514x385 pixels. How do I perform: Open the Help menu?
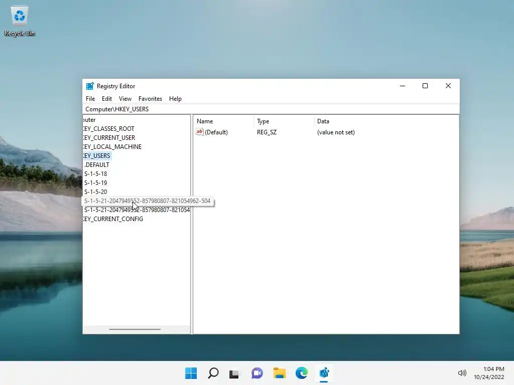click(x=175, y=99)
